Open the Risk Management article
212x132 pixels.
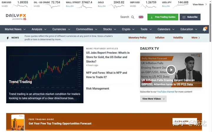click(97, 89)
